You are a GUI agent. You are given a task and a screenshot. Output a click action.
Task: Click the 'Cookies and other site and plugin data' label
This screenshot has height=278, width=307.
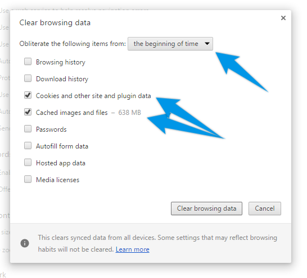(x=93, y=96)
